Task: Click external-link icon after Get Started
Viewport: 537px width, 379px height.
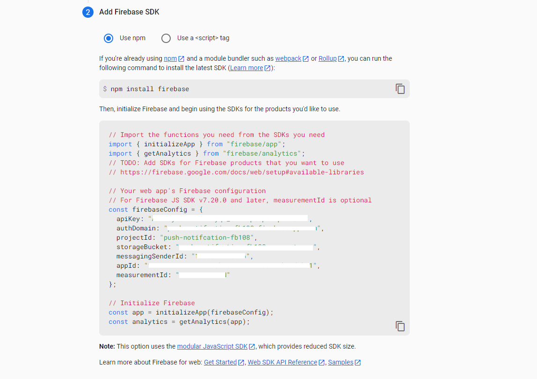Action: [241, 363]
